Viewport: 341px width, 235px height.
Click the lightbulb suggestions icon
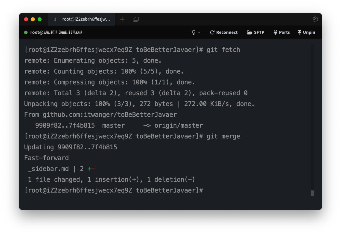coord(194,32)
